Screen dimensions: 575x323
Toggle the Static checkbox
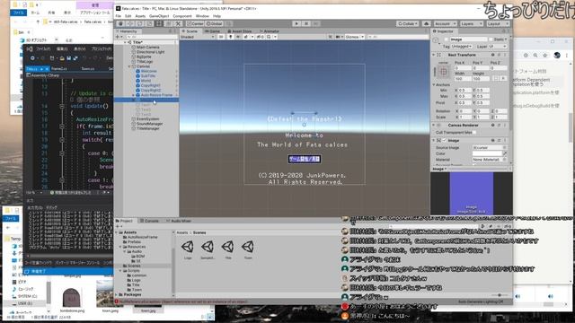[491, 39]
